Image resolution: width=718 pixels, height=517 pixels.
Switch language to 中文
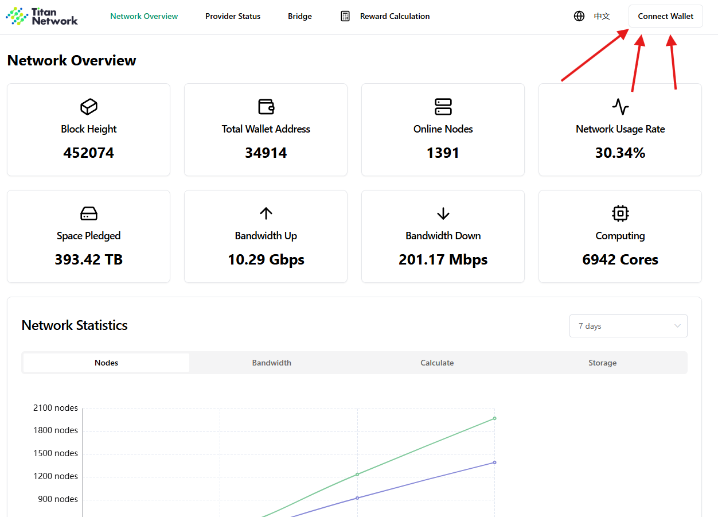(602, 16)
